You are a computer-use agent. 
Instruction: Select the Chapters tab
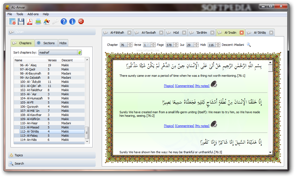coord(23,43)
